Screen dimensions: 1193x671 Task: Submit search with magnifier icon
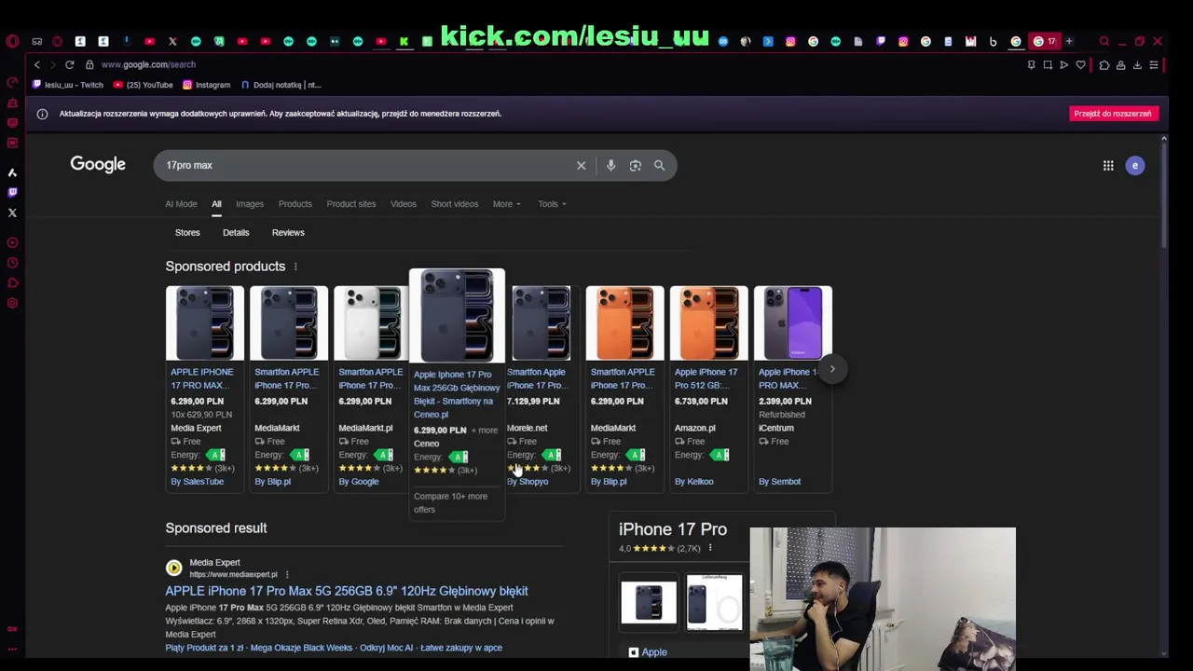(x=659, y=165)
